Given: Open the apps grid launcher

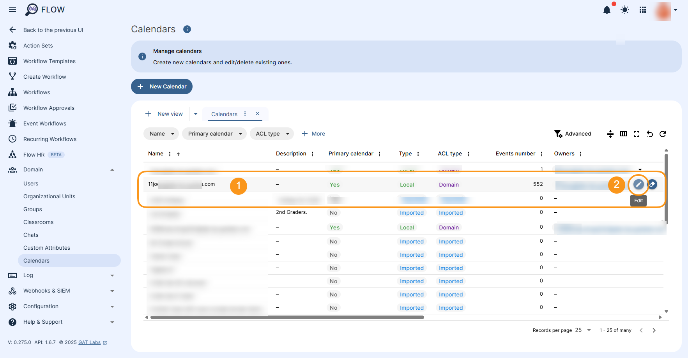Looking at the screenshot, I should [643, 10].
